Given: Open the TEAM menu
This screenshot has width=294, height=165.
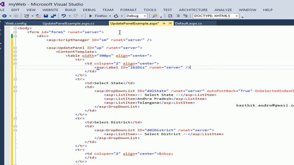Looking at the screenshot, I should (108, 10).
